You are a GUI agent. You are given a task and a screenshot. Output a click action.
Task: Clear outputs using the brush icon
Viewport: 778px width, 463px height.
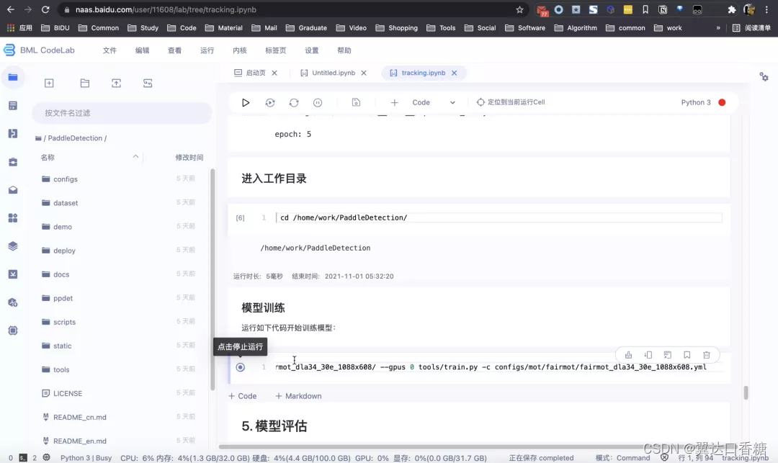coord(627,354)
